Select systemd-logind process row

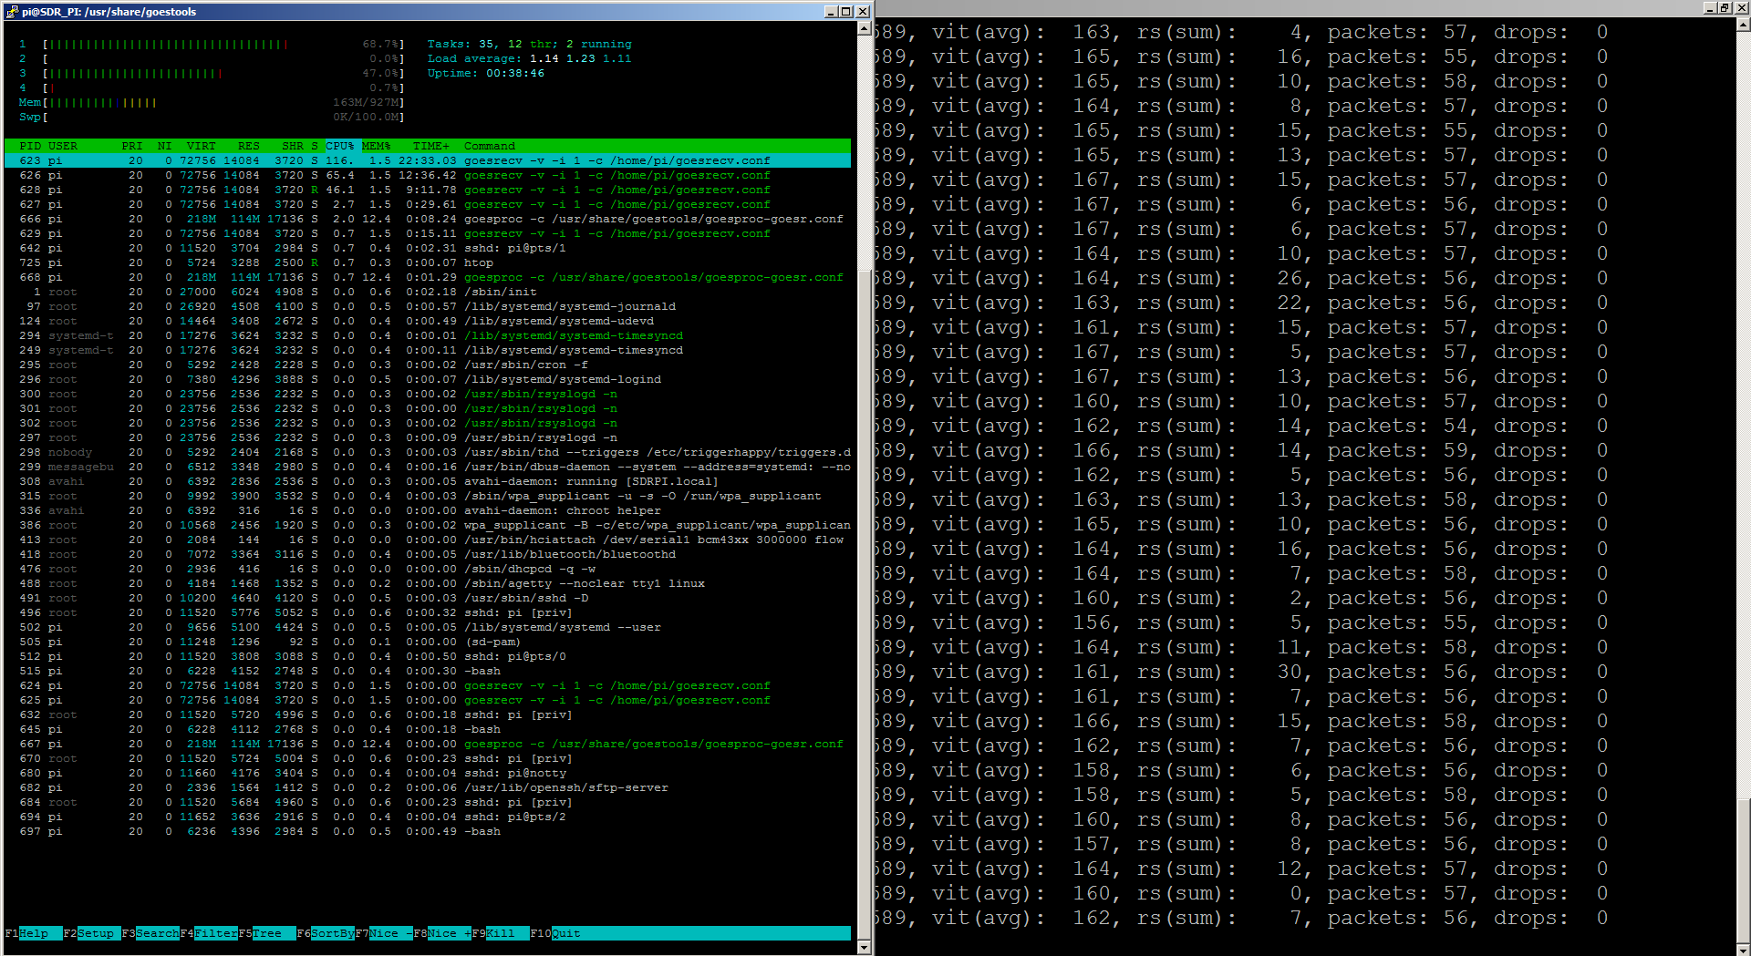tap(428, 379)
